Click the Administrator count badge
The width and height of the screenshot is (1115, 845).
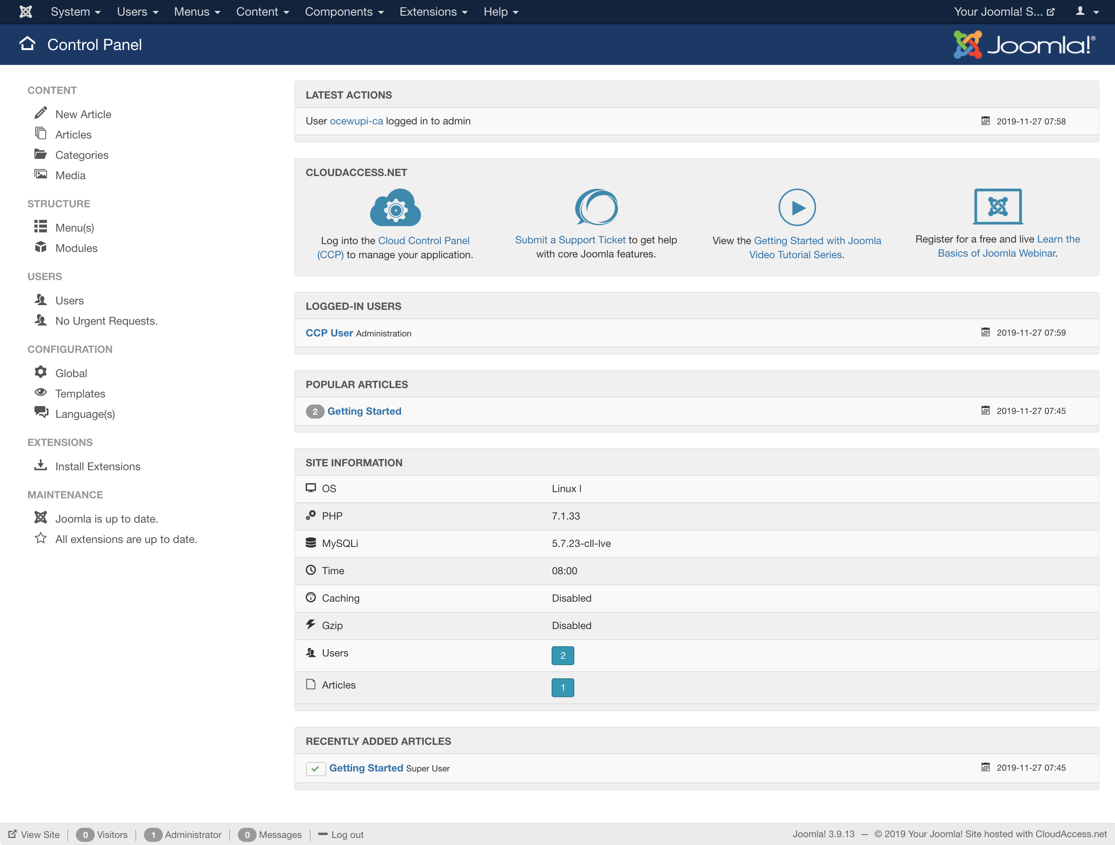tap(153, 834)
